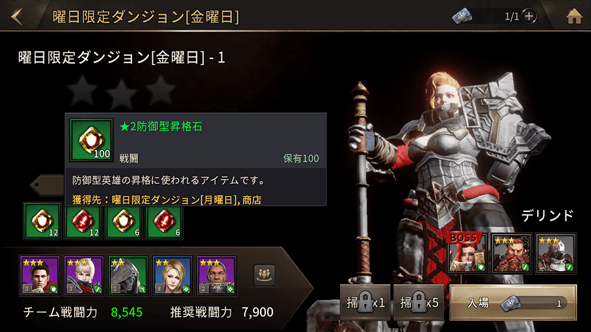
Task: Select the blonde-haired hero portrait, level 8
Action: click(172, 276)
